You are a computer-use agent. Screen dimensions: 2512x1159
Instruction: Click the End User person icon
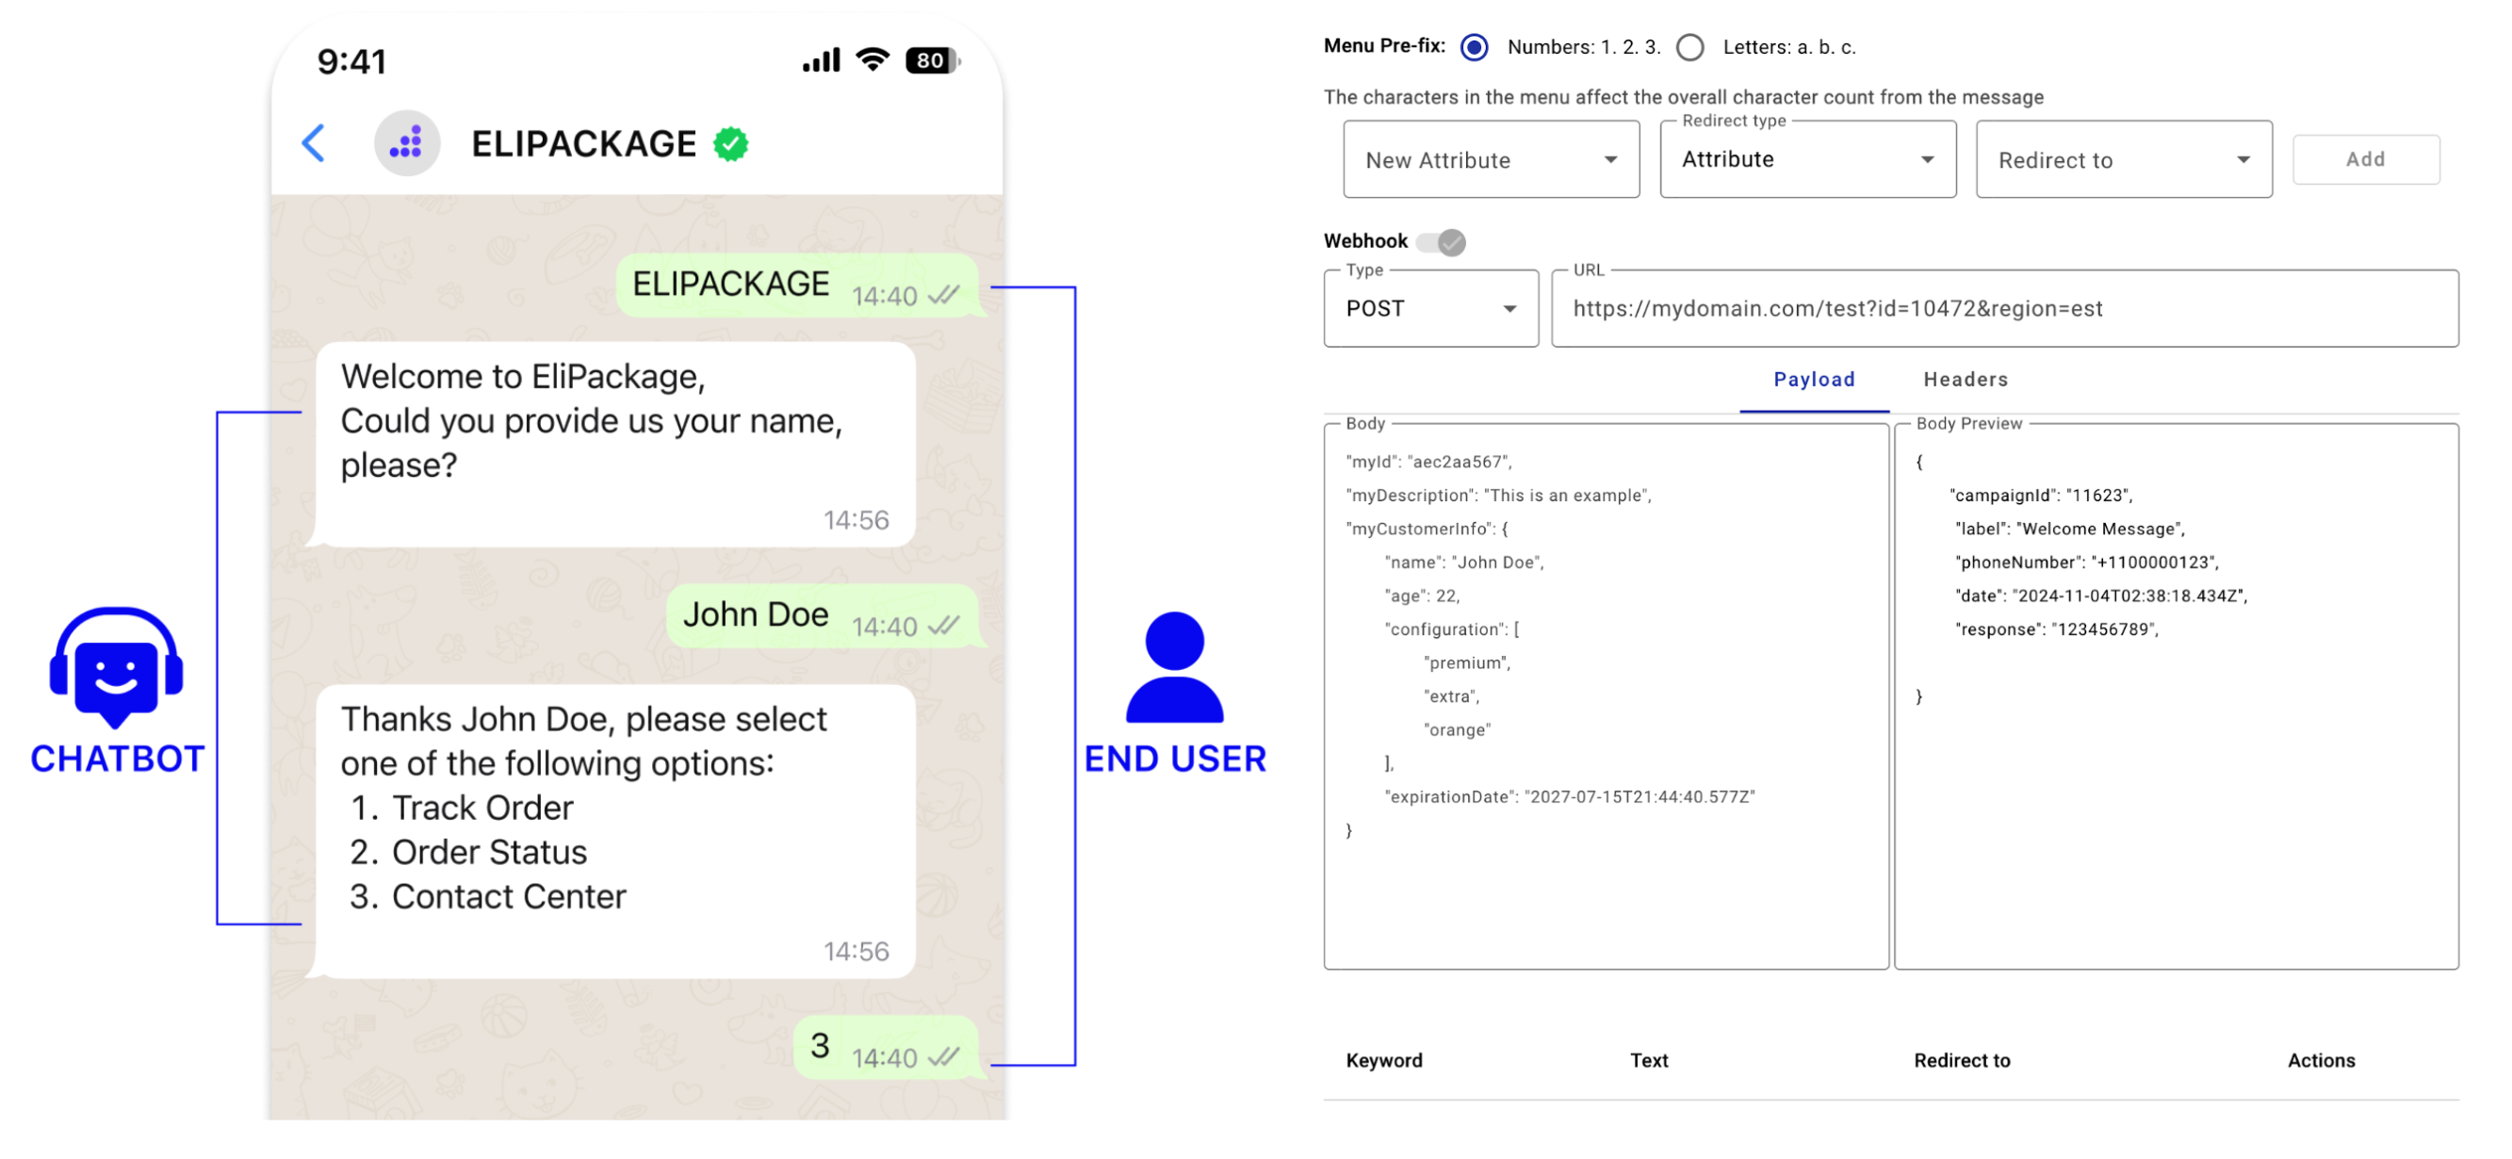click(1174, 667)
